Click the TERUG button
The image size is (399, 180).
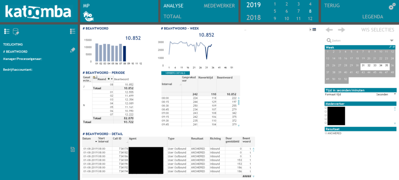tap(332, 6)
